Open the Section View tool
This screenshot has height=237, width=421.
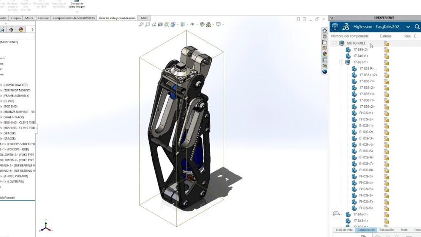click(x=160, y=24)
